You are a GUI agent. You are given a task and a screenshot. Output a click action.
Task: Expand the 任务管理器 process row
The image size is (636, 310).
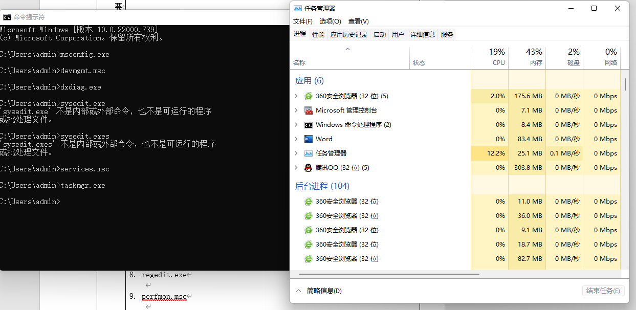pos(296,153)
